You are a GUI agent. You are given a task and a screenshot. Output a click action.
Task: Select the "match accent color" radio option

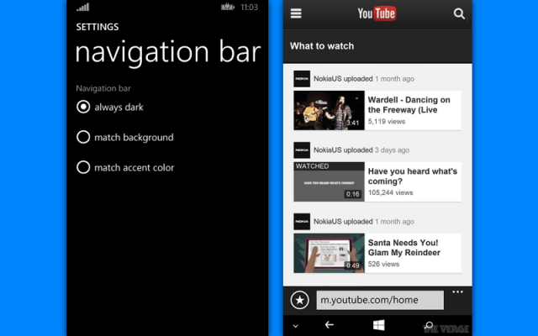click(x=83, y=167)
